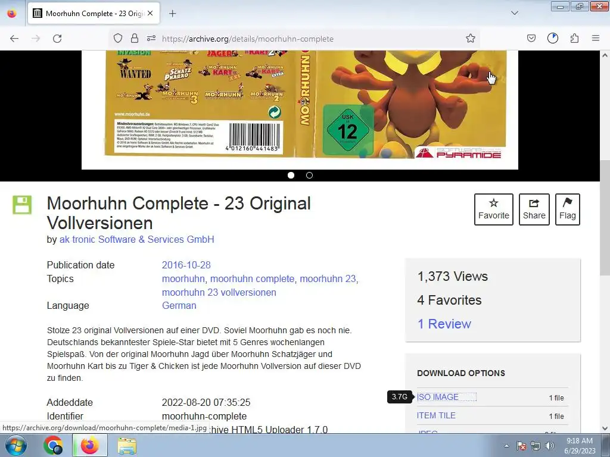
Task: Open the German language link
Action: pos(179,305)
